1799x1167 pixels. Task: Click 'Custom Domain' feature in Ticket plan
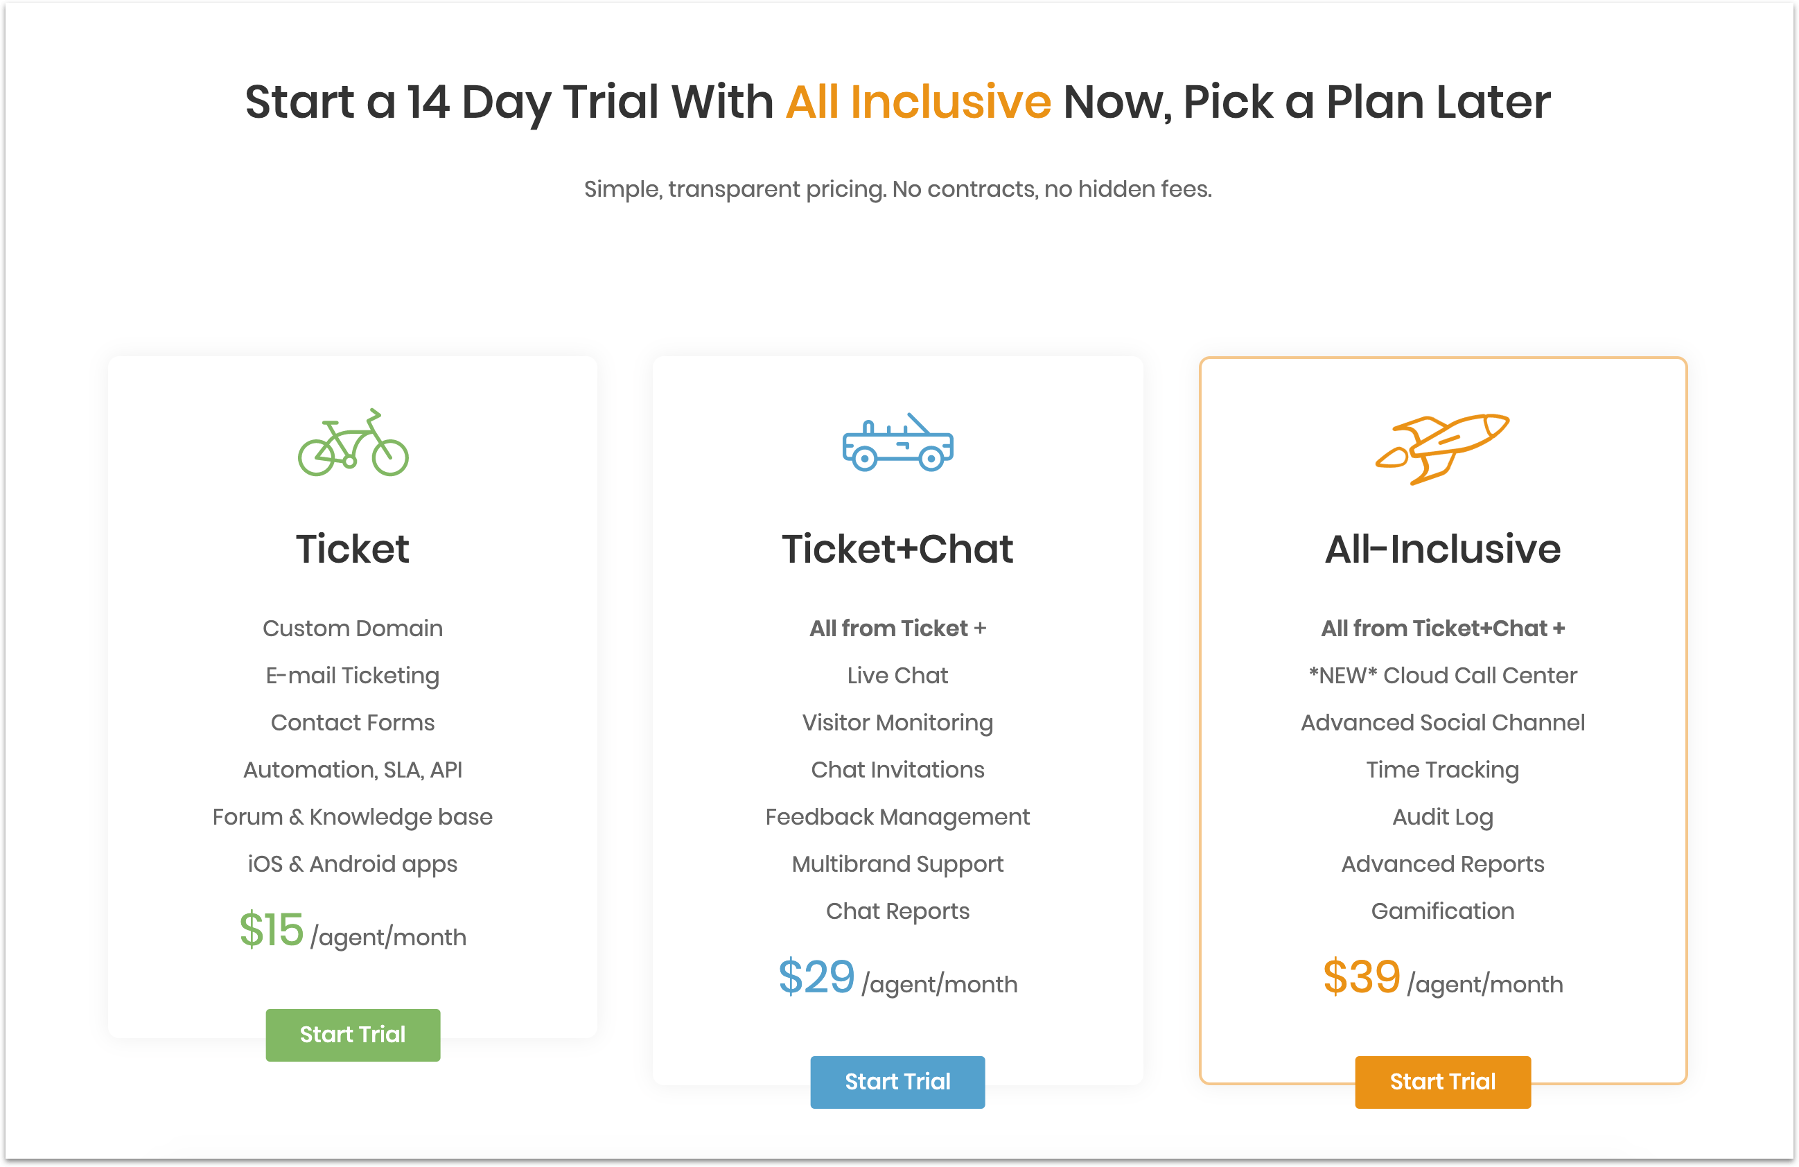tap(353, 628)
